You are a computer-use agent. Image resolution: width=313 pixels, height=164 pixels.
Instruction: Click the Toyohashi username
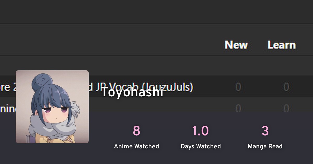(132, 92)
